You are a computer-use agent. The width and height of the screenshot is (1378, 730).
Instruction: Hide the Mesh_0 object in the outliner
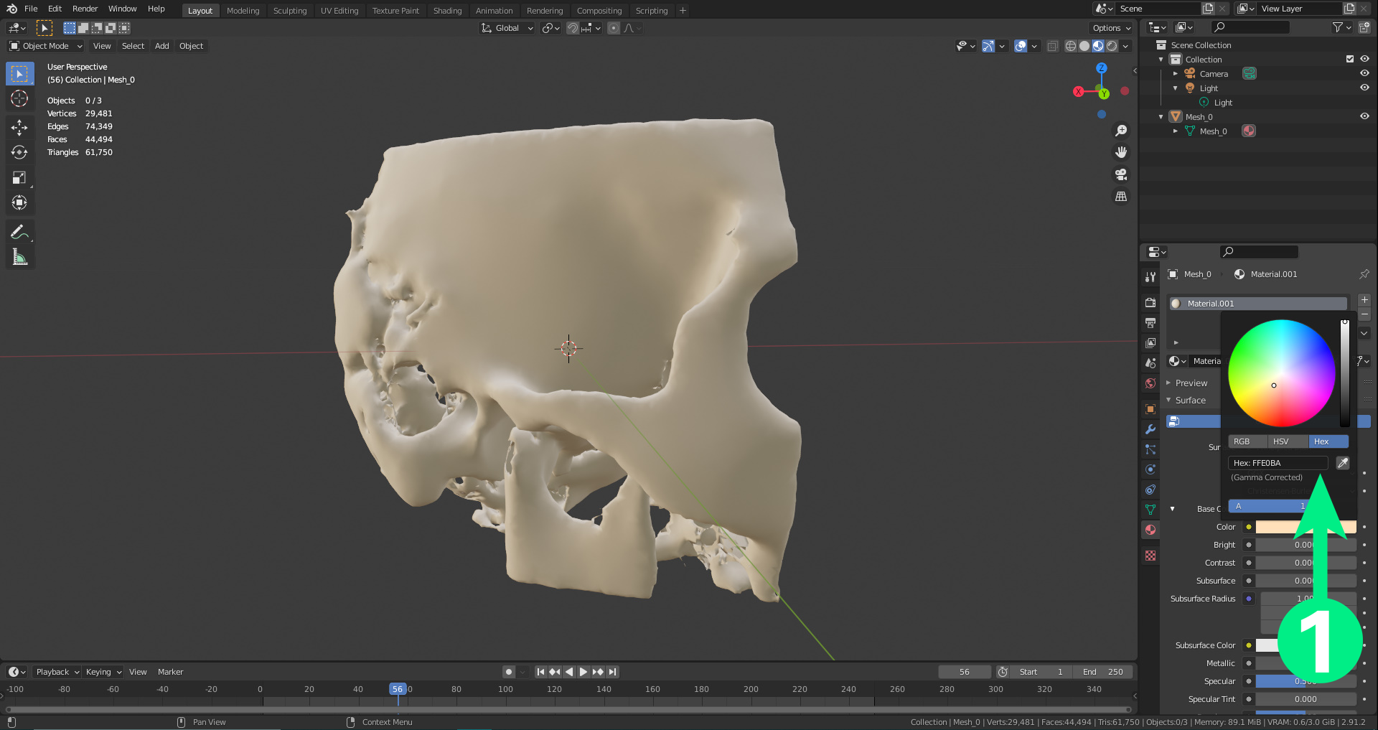[x=1364, y=116]
